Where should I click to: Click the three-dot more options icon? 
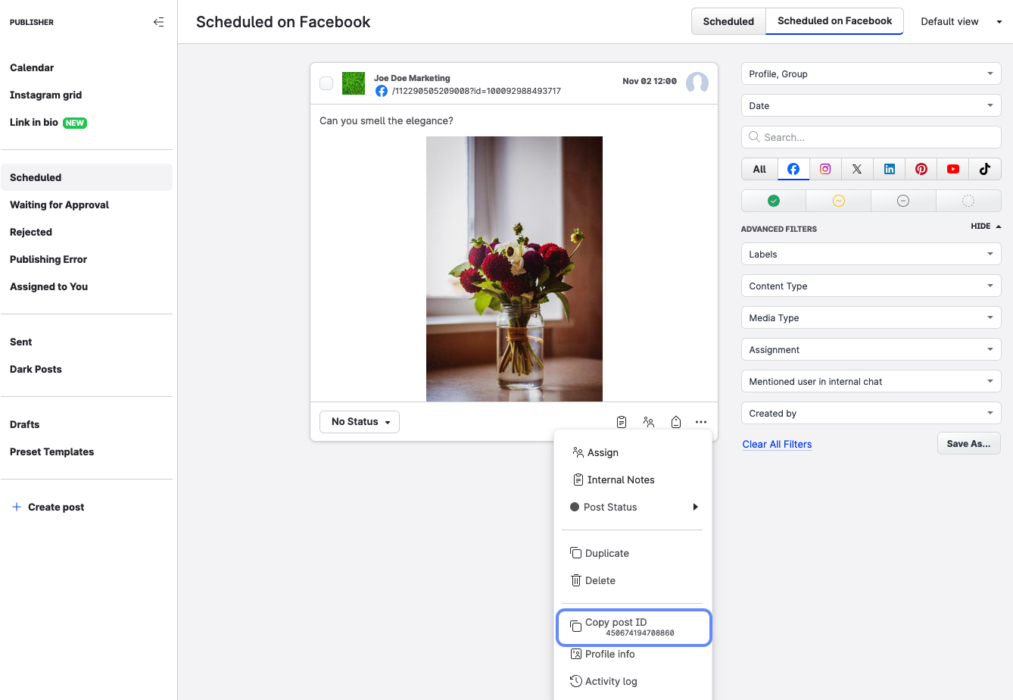[701, 422]
